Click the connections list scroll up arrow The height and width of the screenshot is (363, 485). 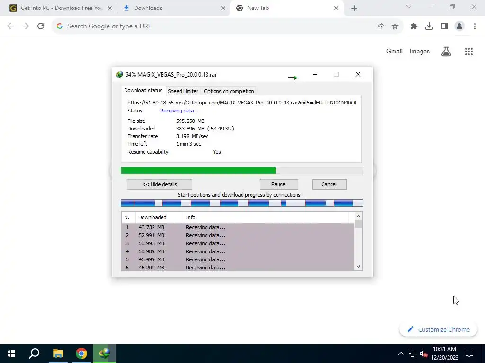click(x=358, y=216)
